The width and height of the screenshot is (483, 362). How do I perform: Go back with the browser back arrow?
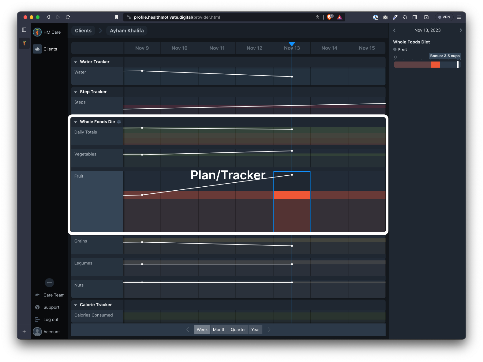pos(48,17)
